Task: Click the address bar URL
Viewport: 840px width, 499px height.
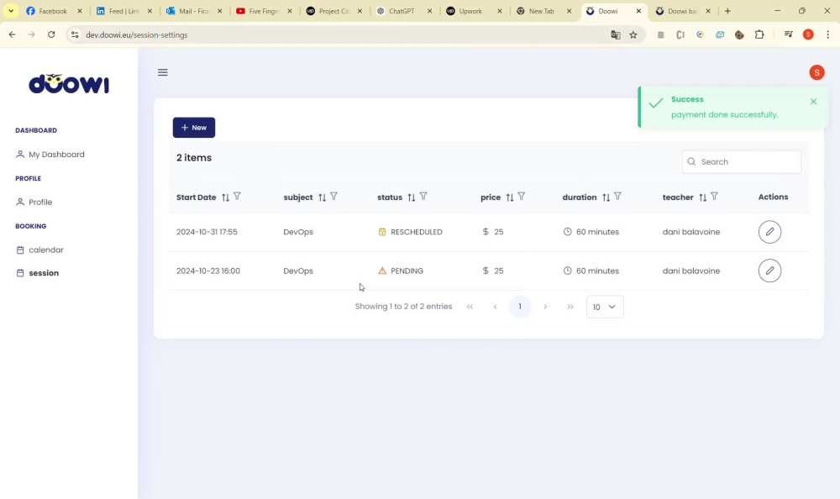Action: click(x=137, y=34)
